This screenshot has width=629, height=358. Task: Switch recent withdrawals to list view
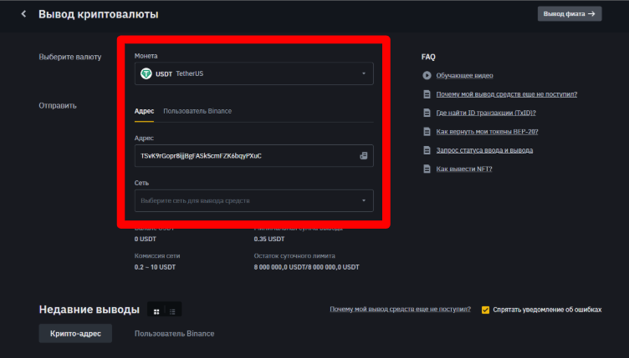(x=172, y=311)
